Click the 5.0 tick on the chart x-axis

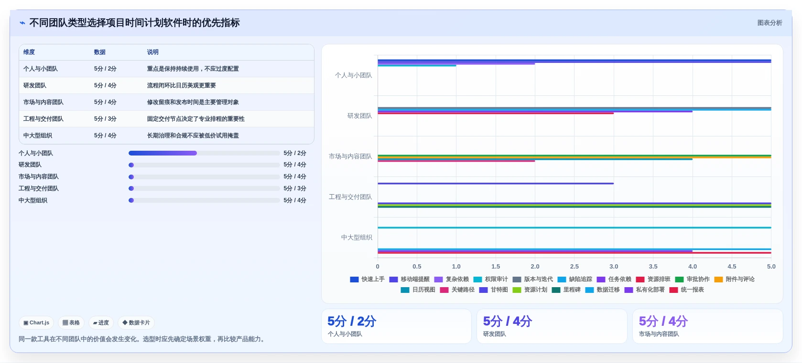point(771,267)
